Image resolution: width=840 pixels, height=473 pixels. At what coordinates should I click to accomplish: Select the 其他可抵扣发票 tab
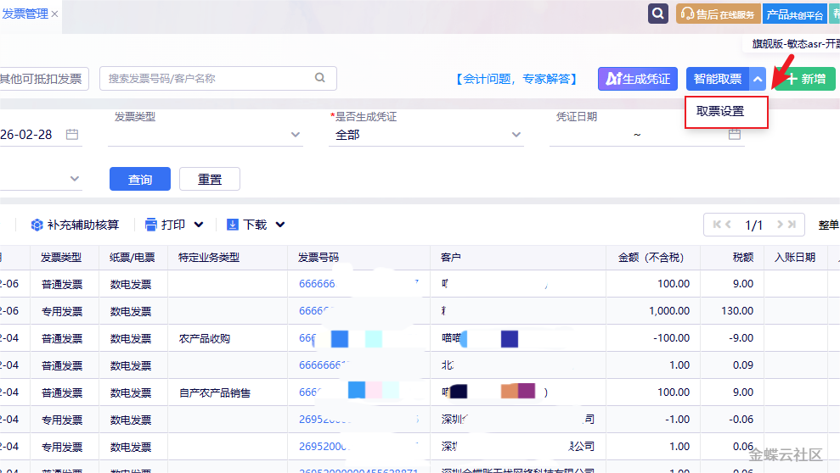[42, 79]
